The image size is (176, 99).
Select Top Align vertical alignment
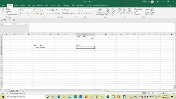point(47,10)
